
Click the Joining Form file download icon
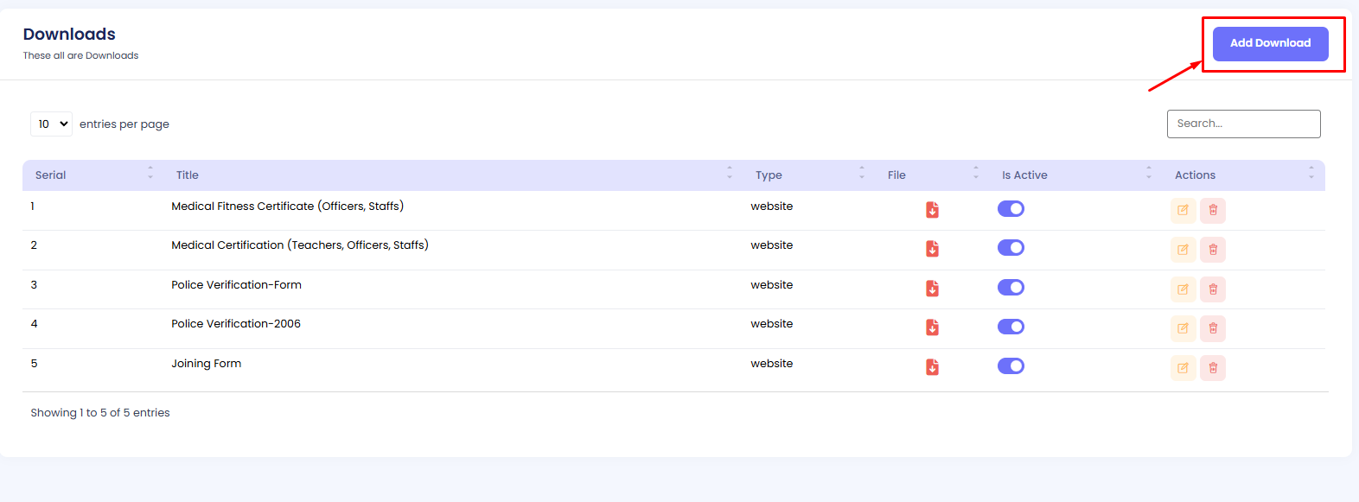(x=932, y=367)
